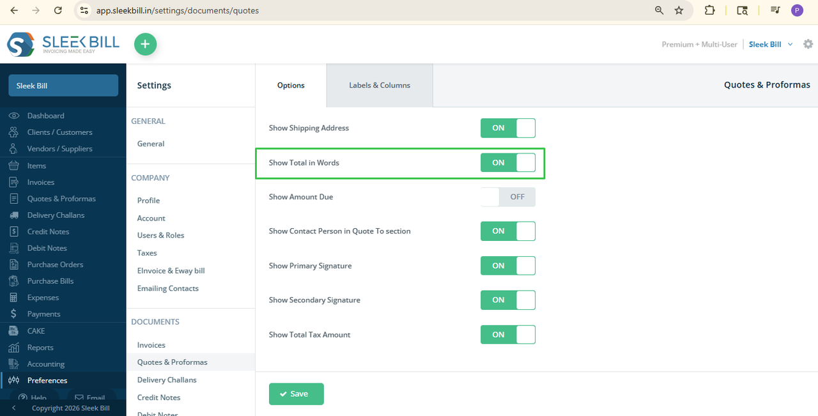The height and width of the screenshot is (416, 818).
Task: Click the Items basket icon in sidebar
Action: pyautogui.click(x=13, y=166)
